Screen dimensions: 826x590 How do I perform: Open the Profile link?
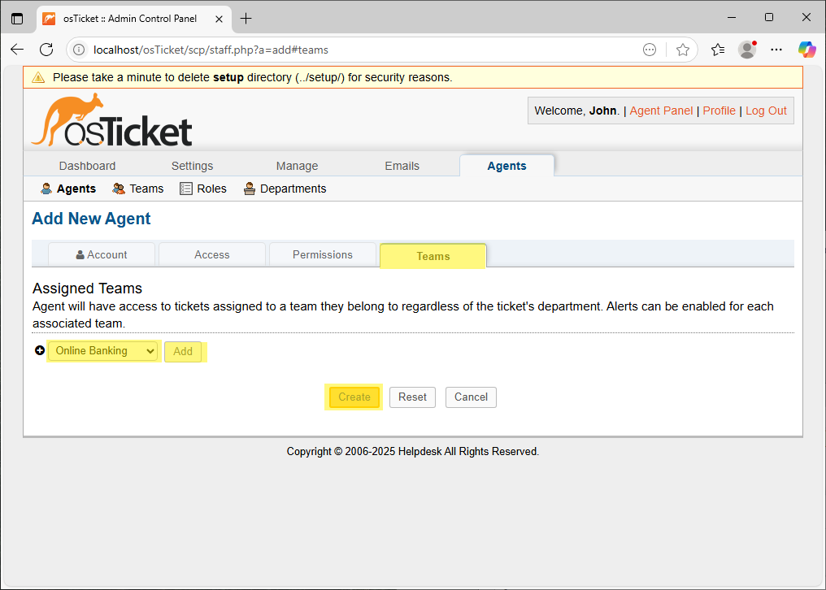coord(719,111)
